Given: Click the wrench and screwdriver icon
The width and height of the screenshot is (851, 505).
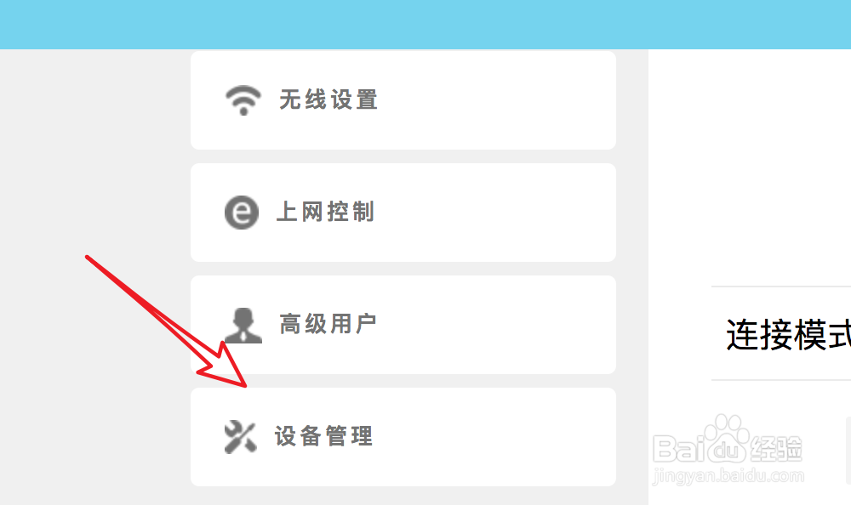Looking at the screenshot, I should pos(240,437).
